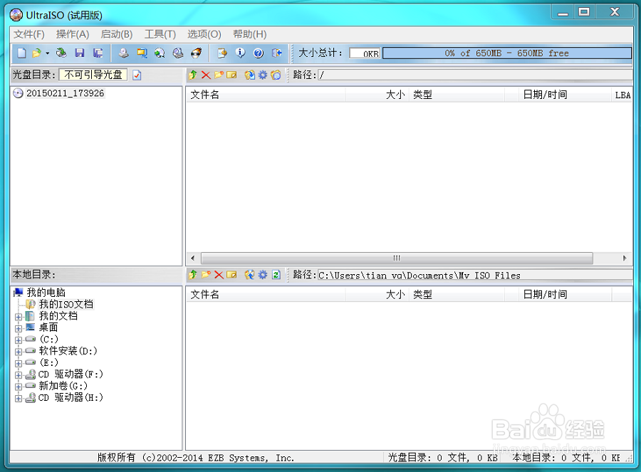641x472 pixels.
Task: Open the 工具(T) menu
Action: (160, 34)
